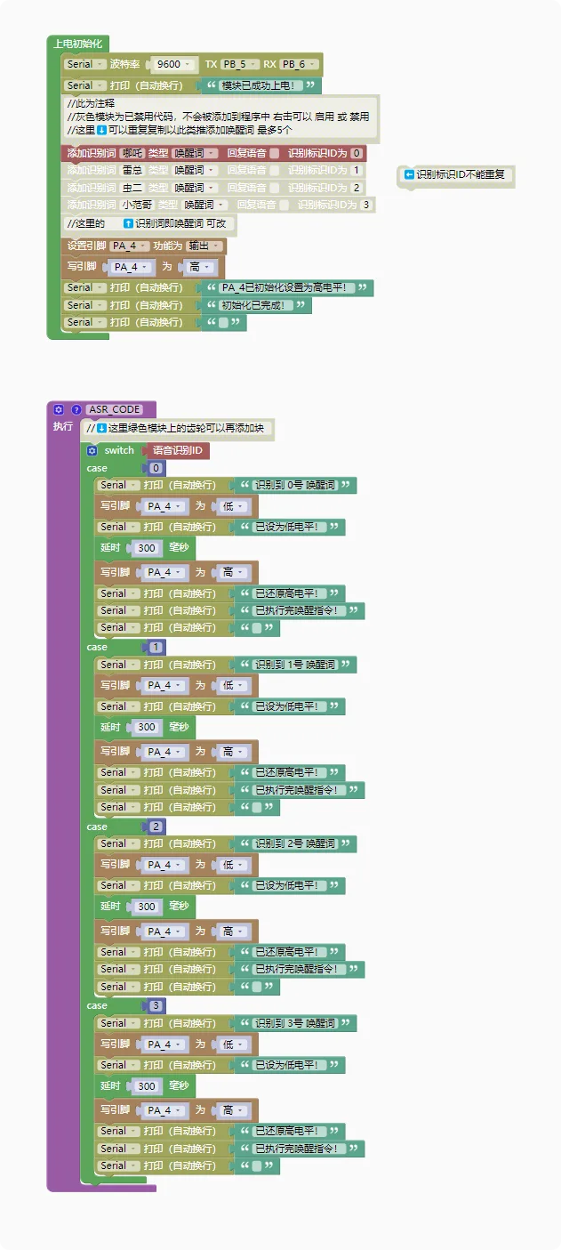Click the question mark icon beside ASR_CODE

click(76, 409)
